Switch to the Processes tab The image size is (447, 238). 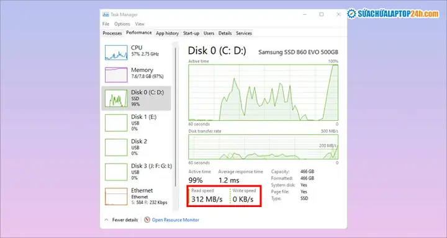click(x=112, y=33)
